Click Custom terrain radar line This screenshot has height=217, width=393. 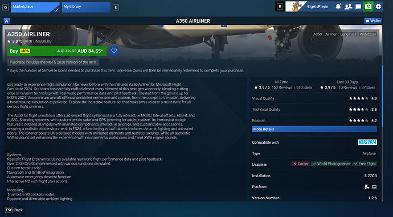(x=24, y=168)
